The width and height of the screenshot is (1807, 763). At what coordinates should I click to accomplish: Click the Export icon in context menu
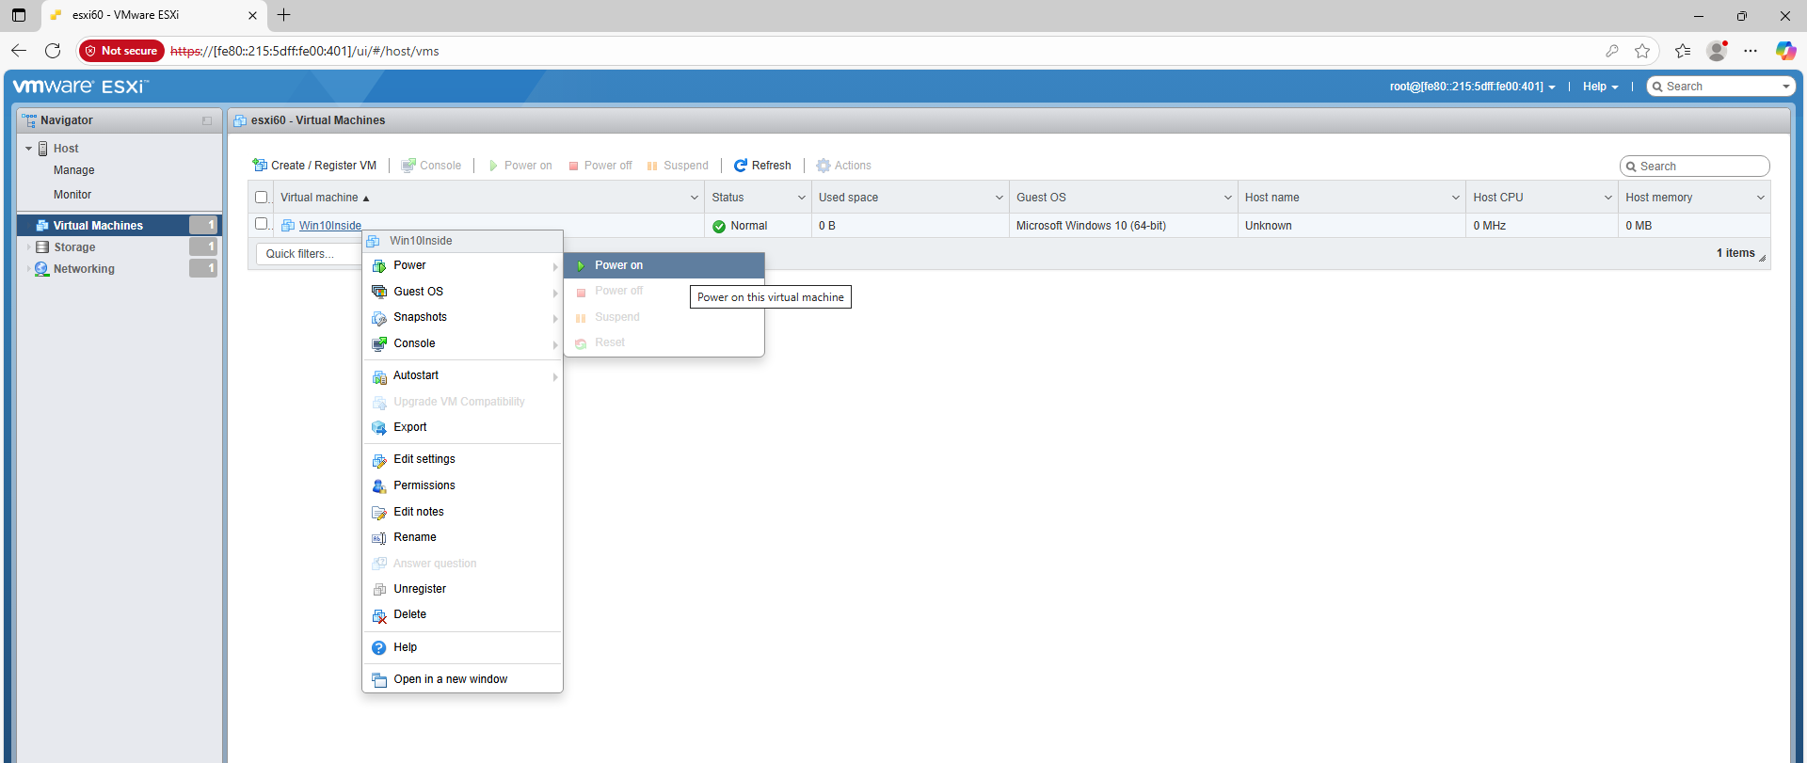tap(379, 428)
